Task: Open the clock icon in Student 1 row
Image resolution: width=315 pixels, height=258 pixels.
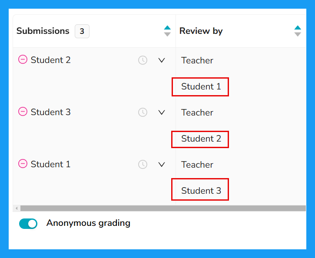Action: [143, 164]
